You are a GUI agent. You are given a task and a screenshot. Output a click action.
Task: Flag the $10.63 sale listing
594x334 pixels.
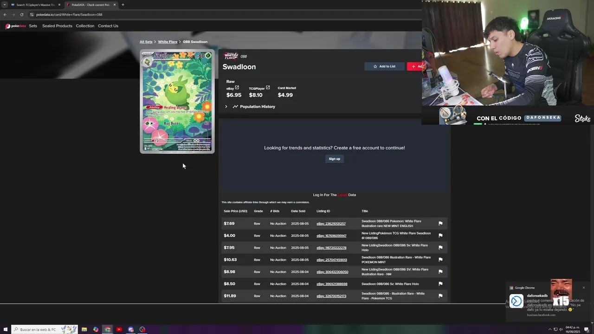[440, 260]
